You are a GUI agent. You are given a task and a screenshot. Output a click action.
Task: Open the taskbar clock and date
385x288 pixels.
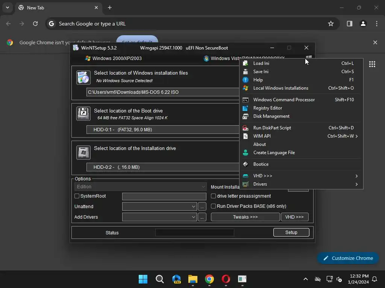pyautogui.click(x=358, y=279)
